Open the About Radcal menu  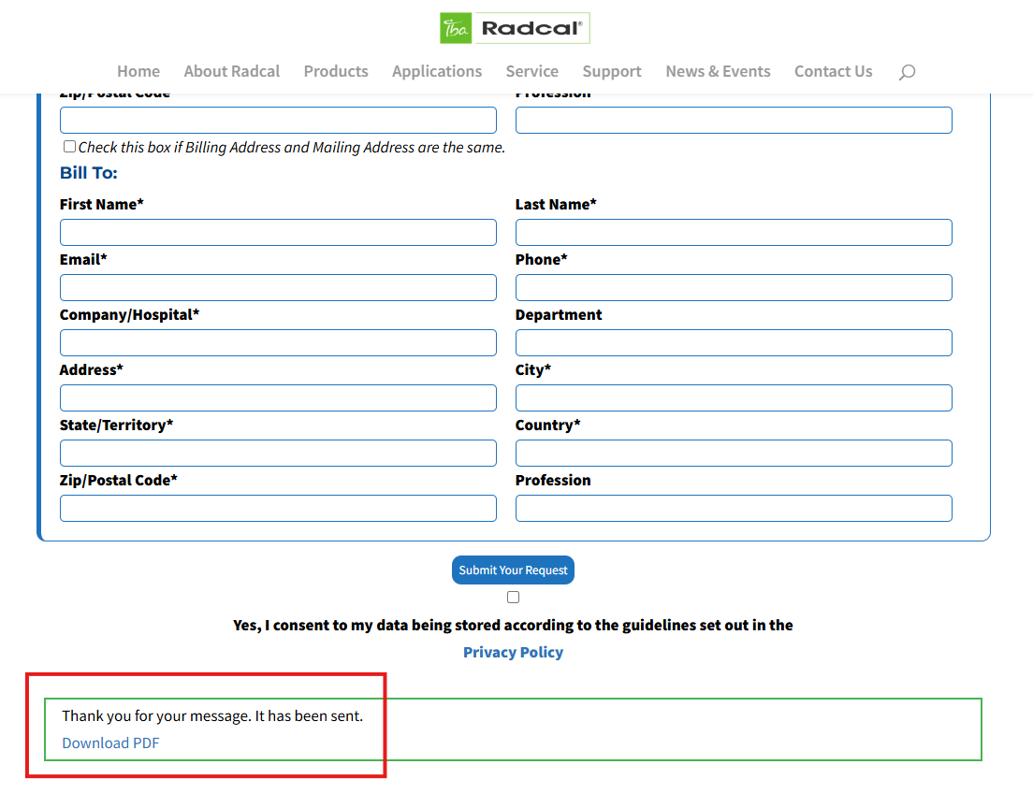click(232, 71)
